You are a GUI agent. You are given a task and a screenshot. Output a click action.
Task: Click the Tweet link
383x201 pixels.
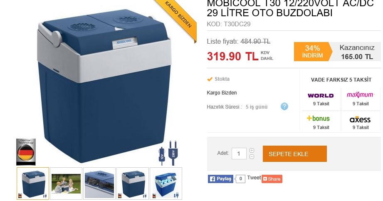(x=254, y=178)
